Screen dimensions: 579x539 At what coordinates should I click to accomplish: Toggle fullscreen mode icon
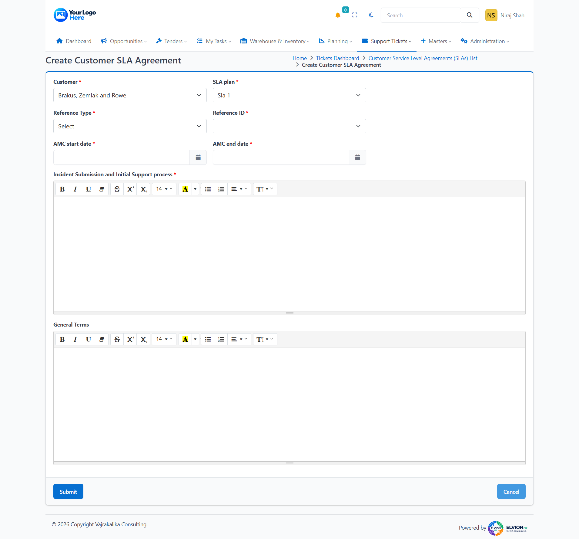click(x=355, y=15)
